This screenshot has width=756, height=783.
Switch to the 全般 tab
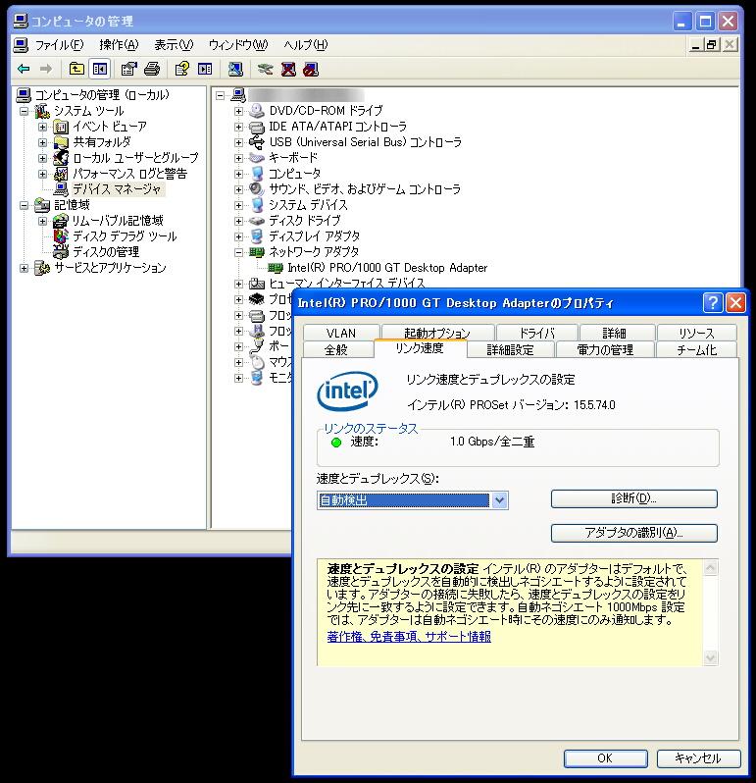[x=335, y=349]
